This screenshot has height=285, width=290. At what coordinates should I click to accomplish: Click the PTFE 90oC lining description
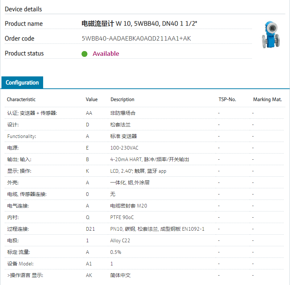[122, 217]
